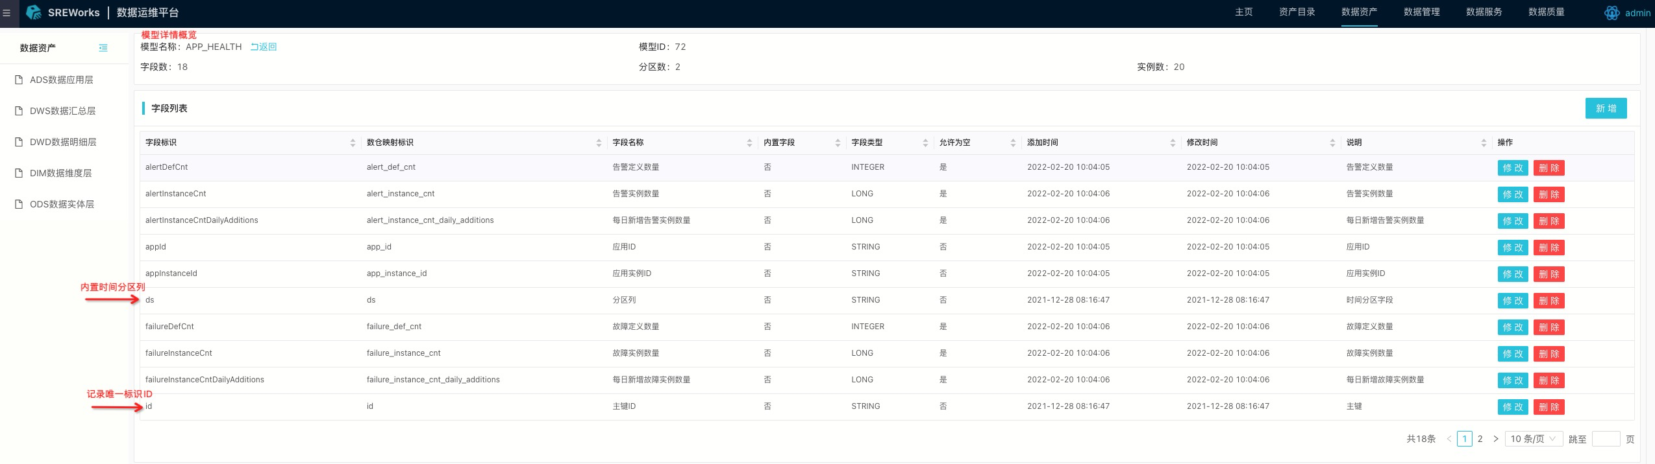The width and height of the screenshot is (1655, 464).
Task: Click the SREWorks logo icon
Action: [34, 12]
